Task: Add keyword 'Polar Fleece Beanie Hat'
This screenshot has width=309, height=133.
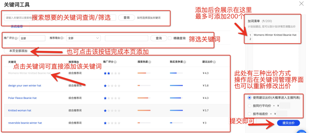Action: (x=22, y=98)
